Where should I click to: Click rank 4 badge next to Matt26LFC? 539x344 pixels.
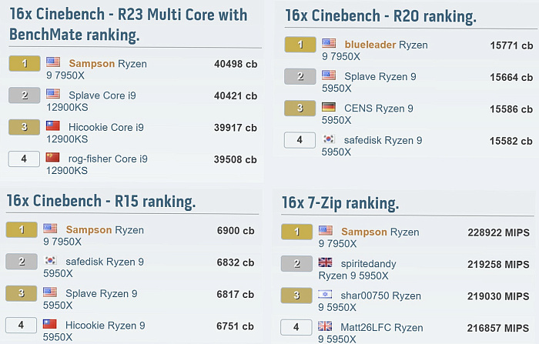point(296,327)
